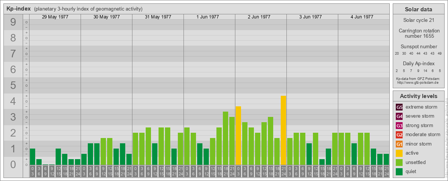This screenshot has width=448, height=181.
Task: Click the 2 Jun 15-18h light green bar
Action: click(x=271, y=141)
